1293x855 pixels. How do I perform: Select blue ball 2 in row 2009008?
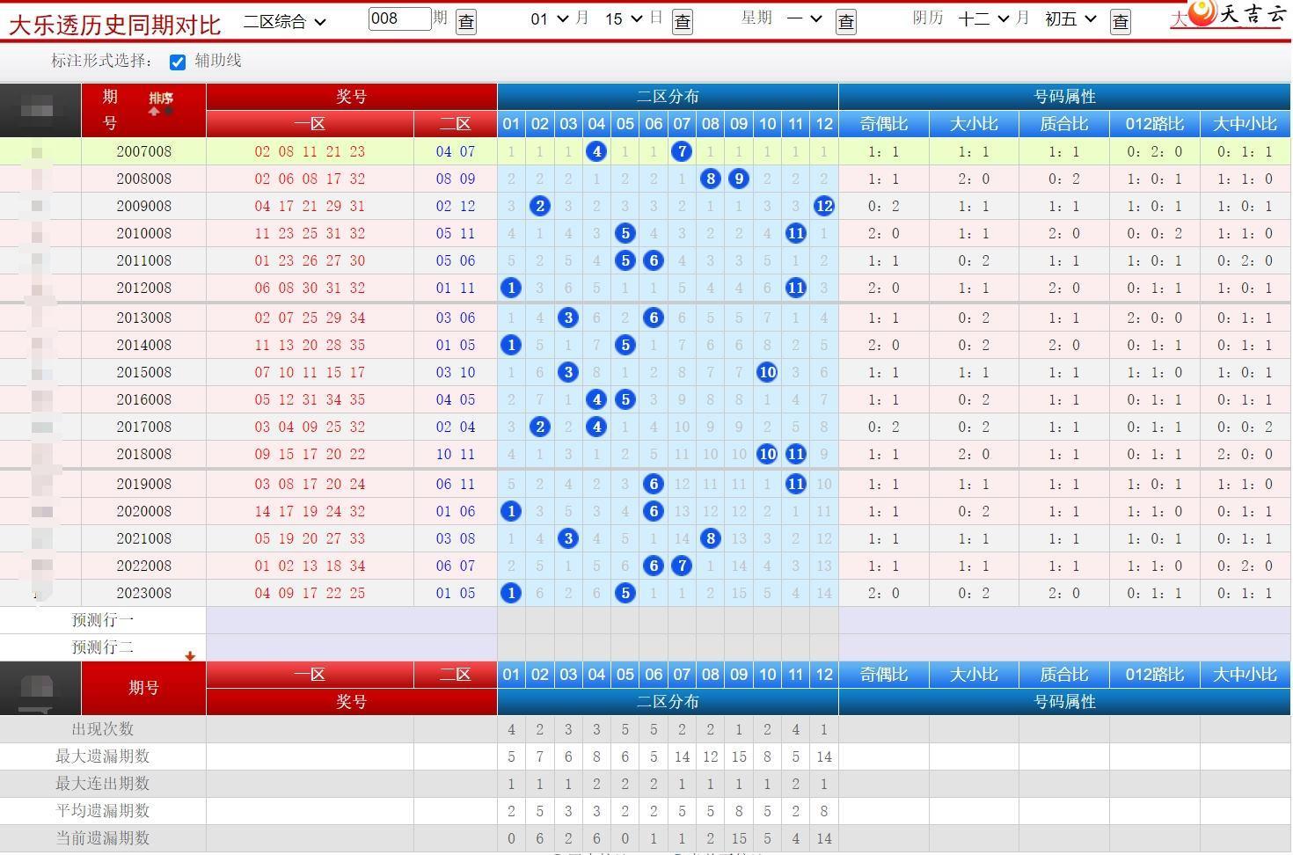tap(540, 206)
